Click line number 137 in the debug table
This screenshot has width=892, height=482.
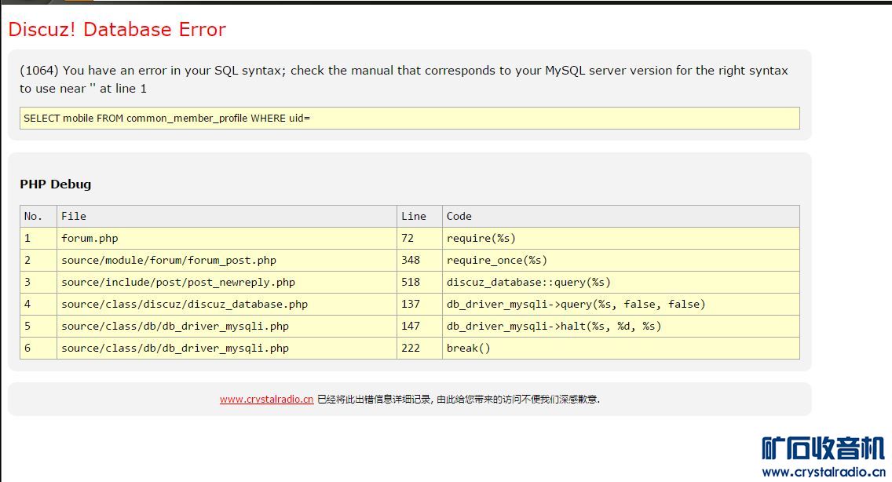[419, 305]
